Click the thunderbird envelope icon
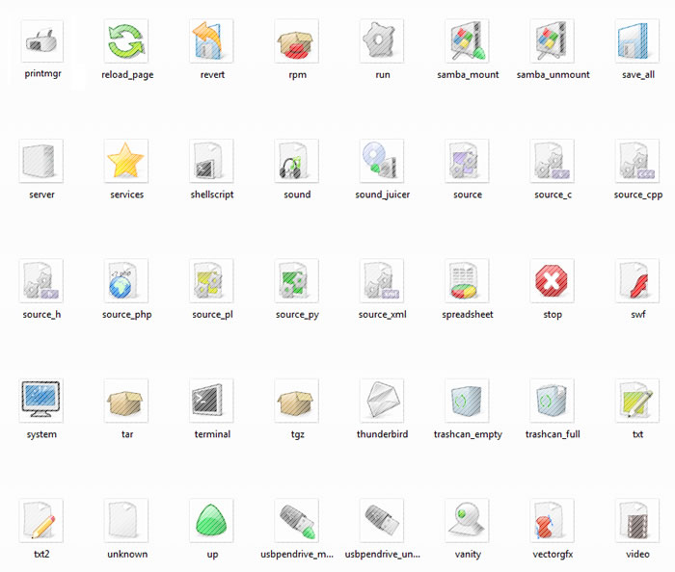This screenshot has height=572, width=675. coord(382,401)
